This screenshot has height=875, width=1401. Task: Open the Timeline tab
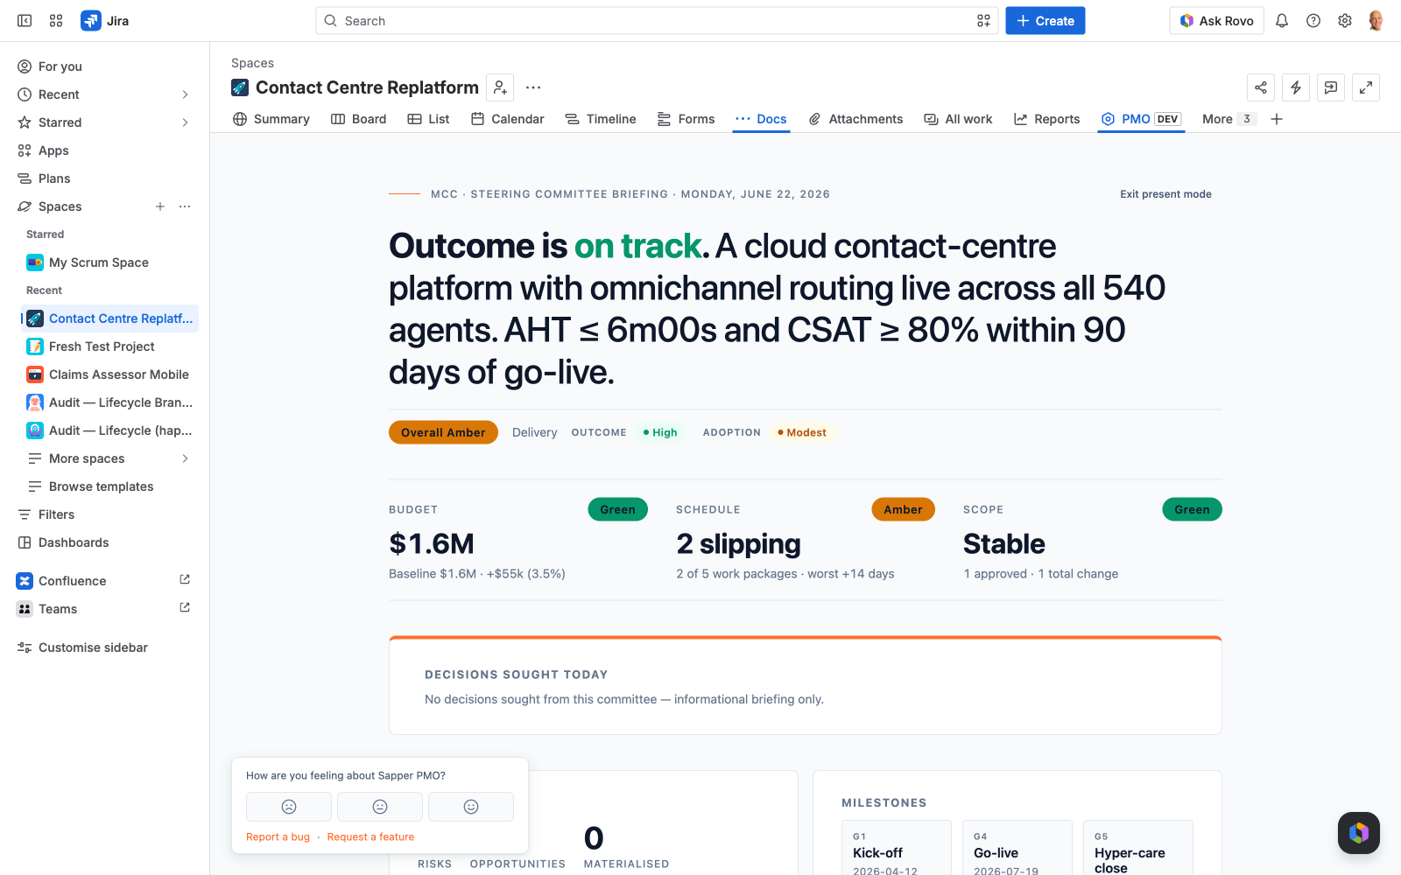[601, 119]
